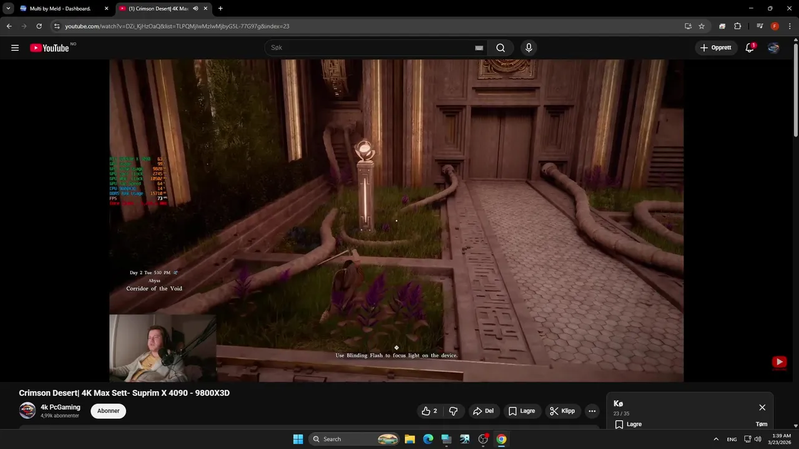Like the video with thumbs up

(429, 411)
